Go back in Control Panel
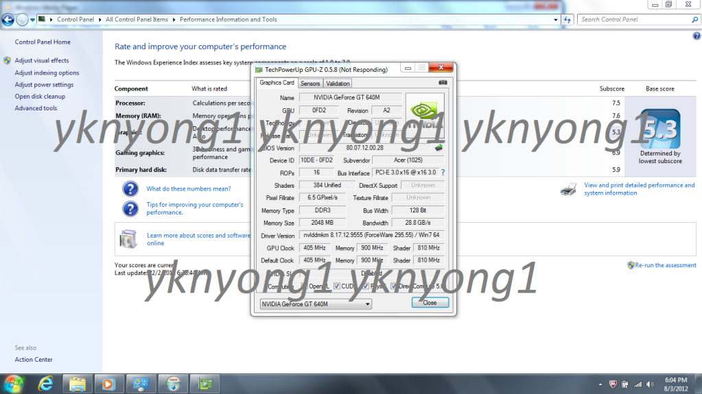702x394 pixels. (x=8, y=20)
